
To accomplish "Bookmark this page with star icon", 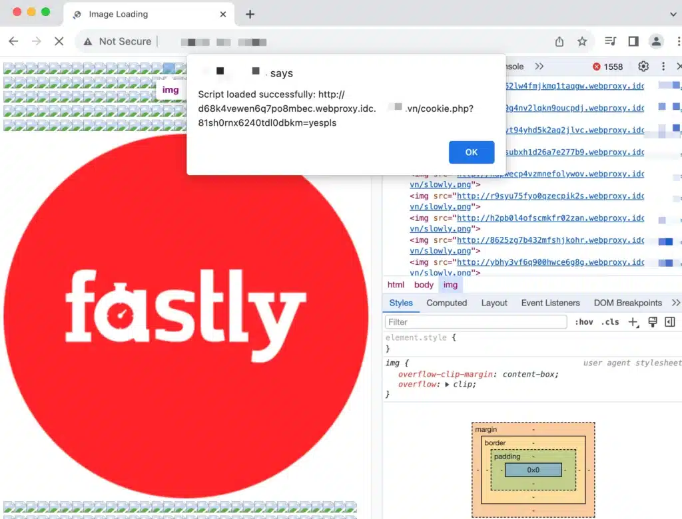I will 582,42.
